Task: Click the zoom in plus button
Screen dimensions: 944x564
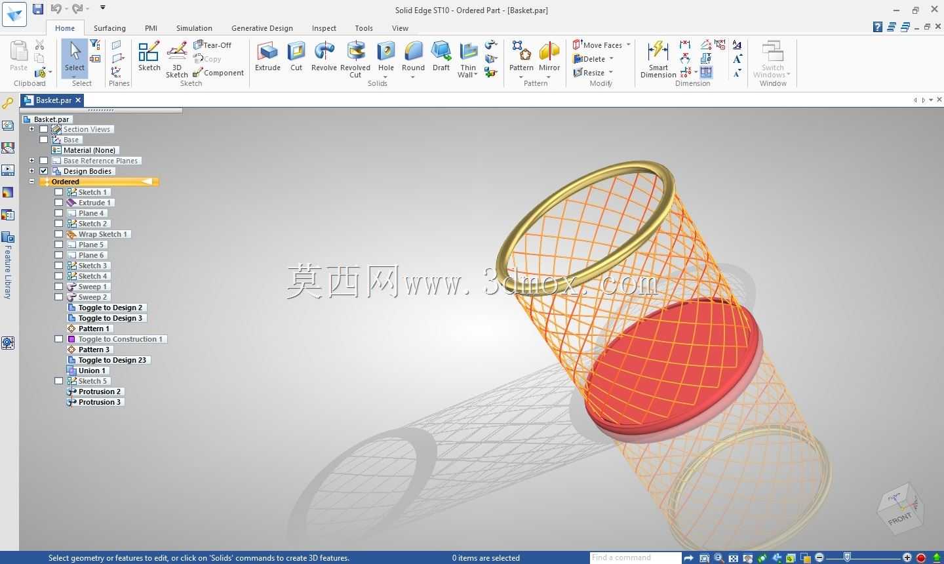Action: (907, 558)
